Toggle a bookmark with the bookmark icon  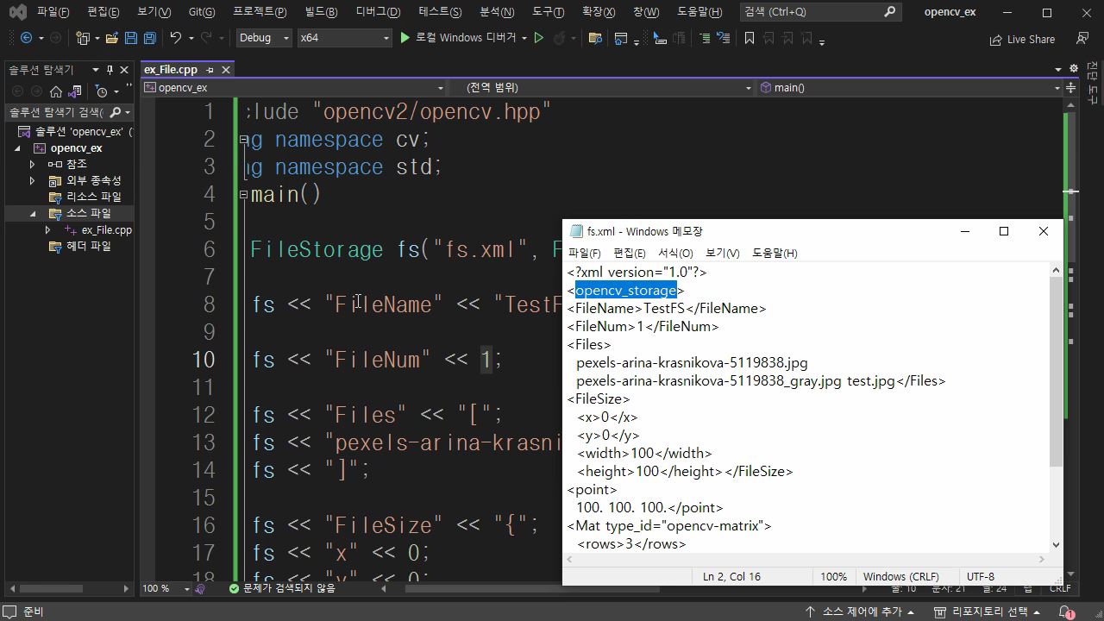749,38
